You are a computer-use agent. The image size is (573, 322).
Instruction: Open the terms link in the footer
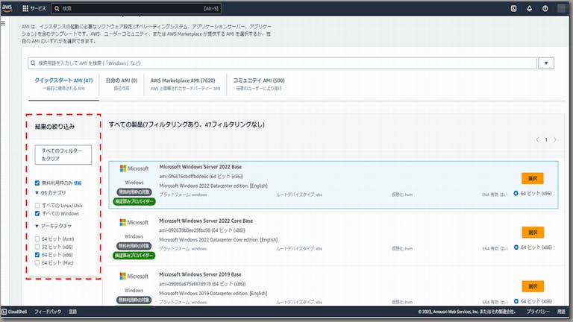(x=561, y=312)
